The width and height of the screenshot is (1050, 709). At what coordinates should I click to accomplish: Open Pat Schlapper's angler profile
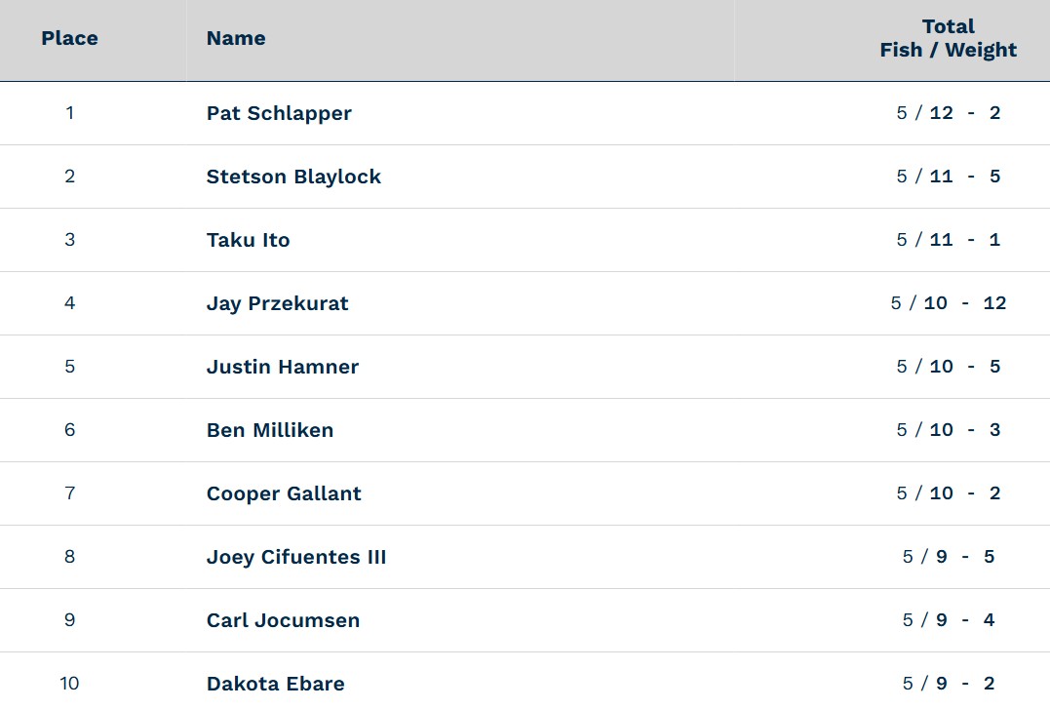279,113
